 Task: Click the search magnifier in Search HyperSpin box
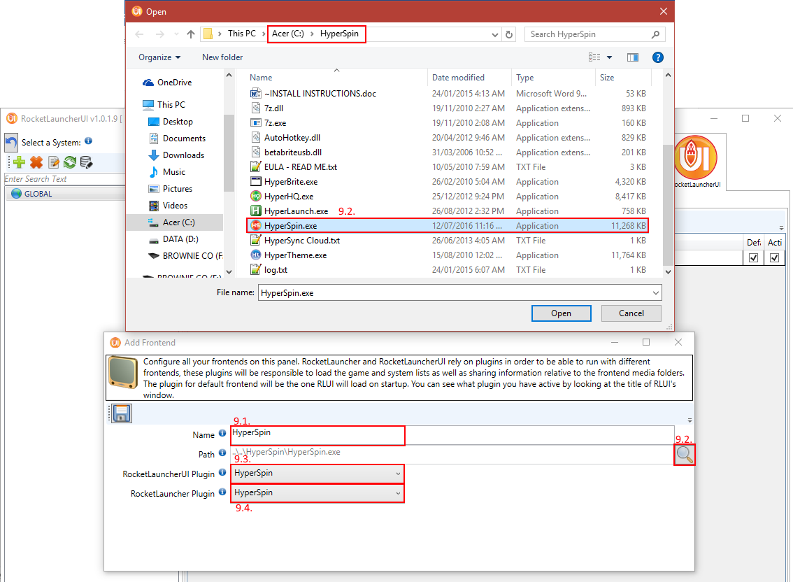tap(655, 34)
